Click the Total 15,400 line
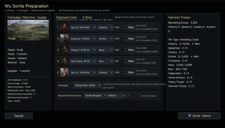This screenshot has height=128, width=225. pos(14,101)
